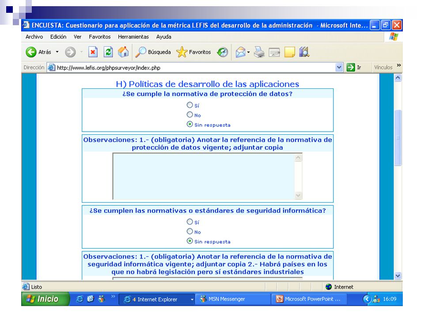Open Búsqueda search tool

[153, 52]
